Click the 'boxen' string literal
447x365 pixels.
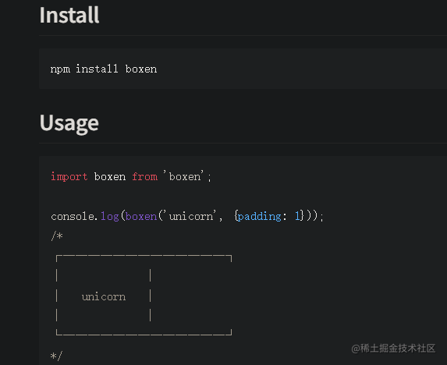[184, 176]
